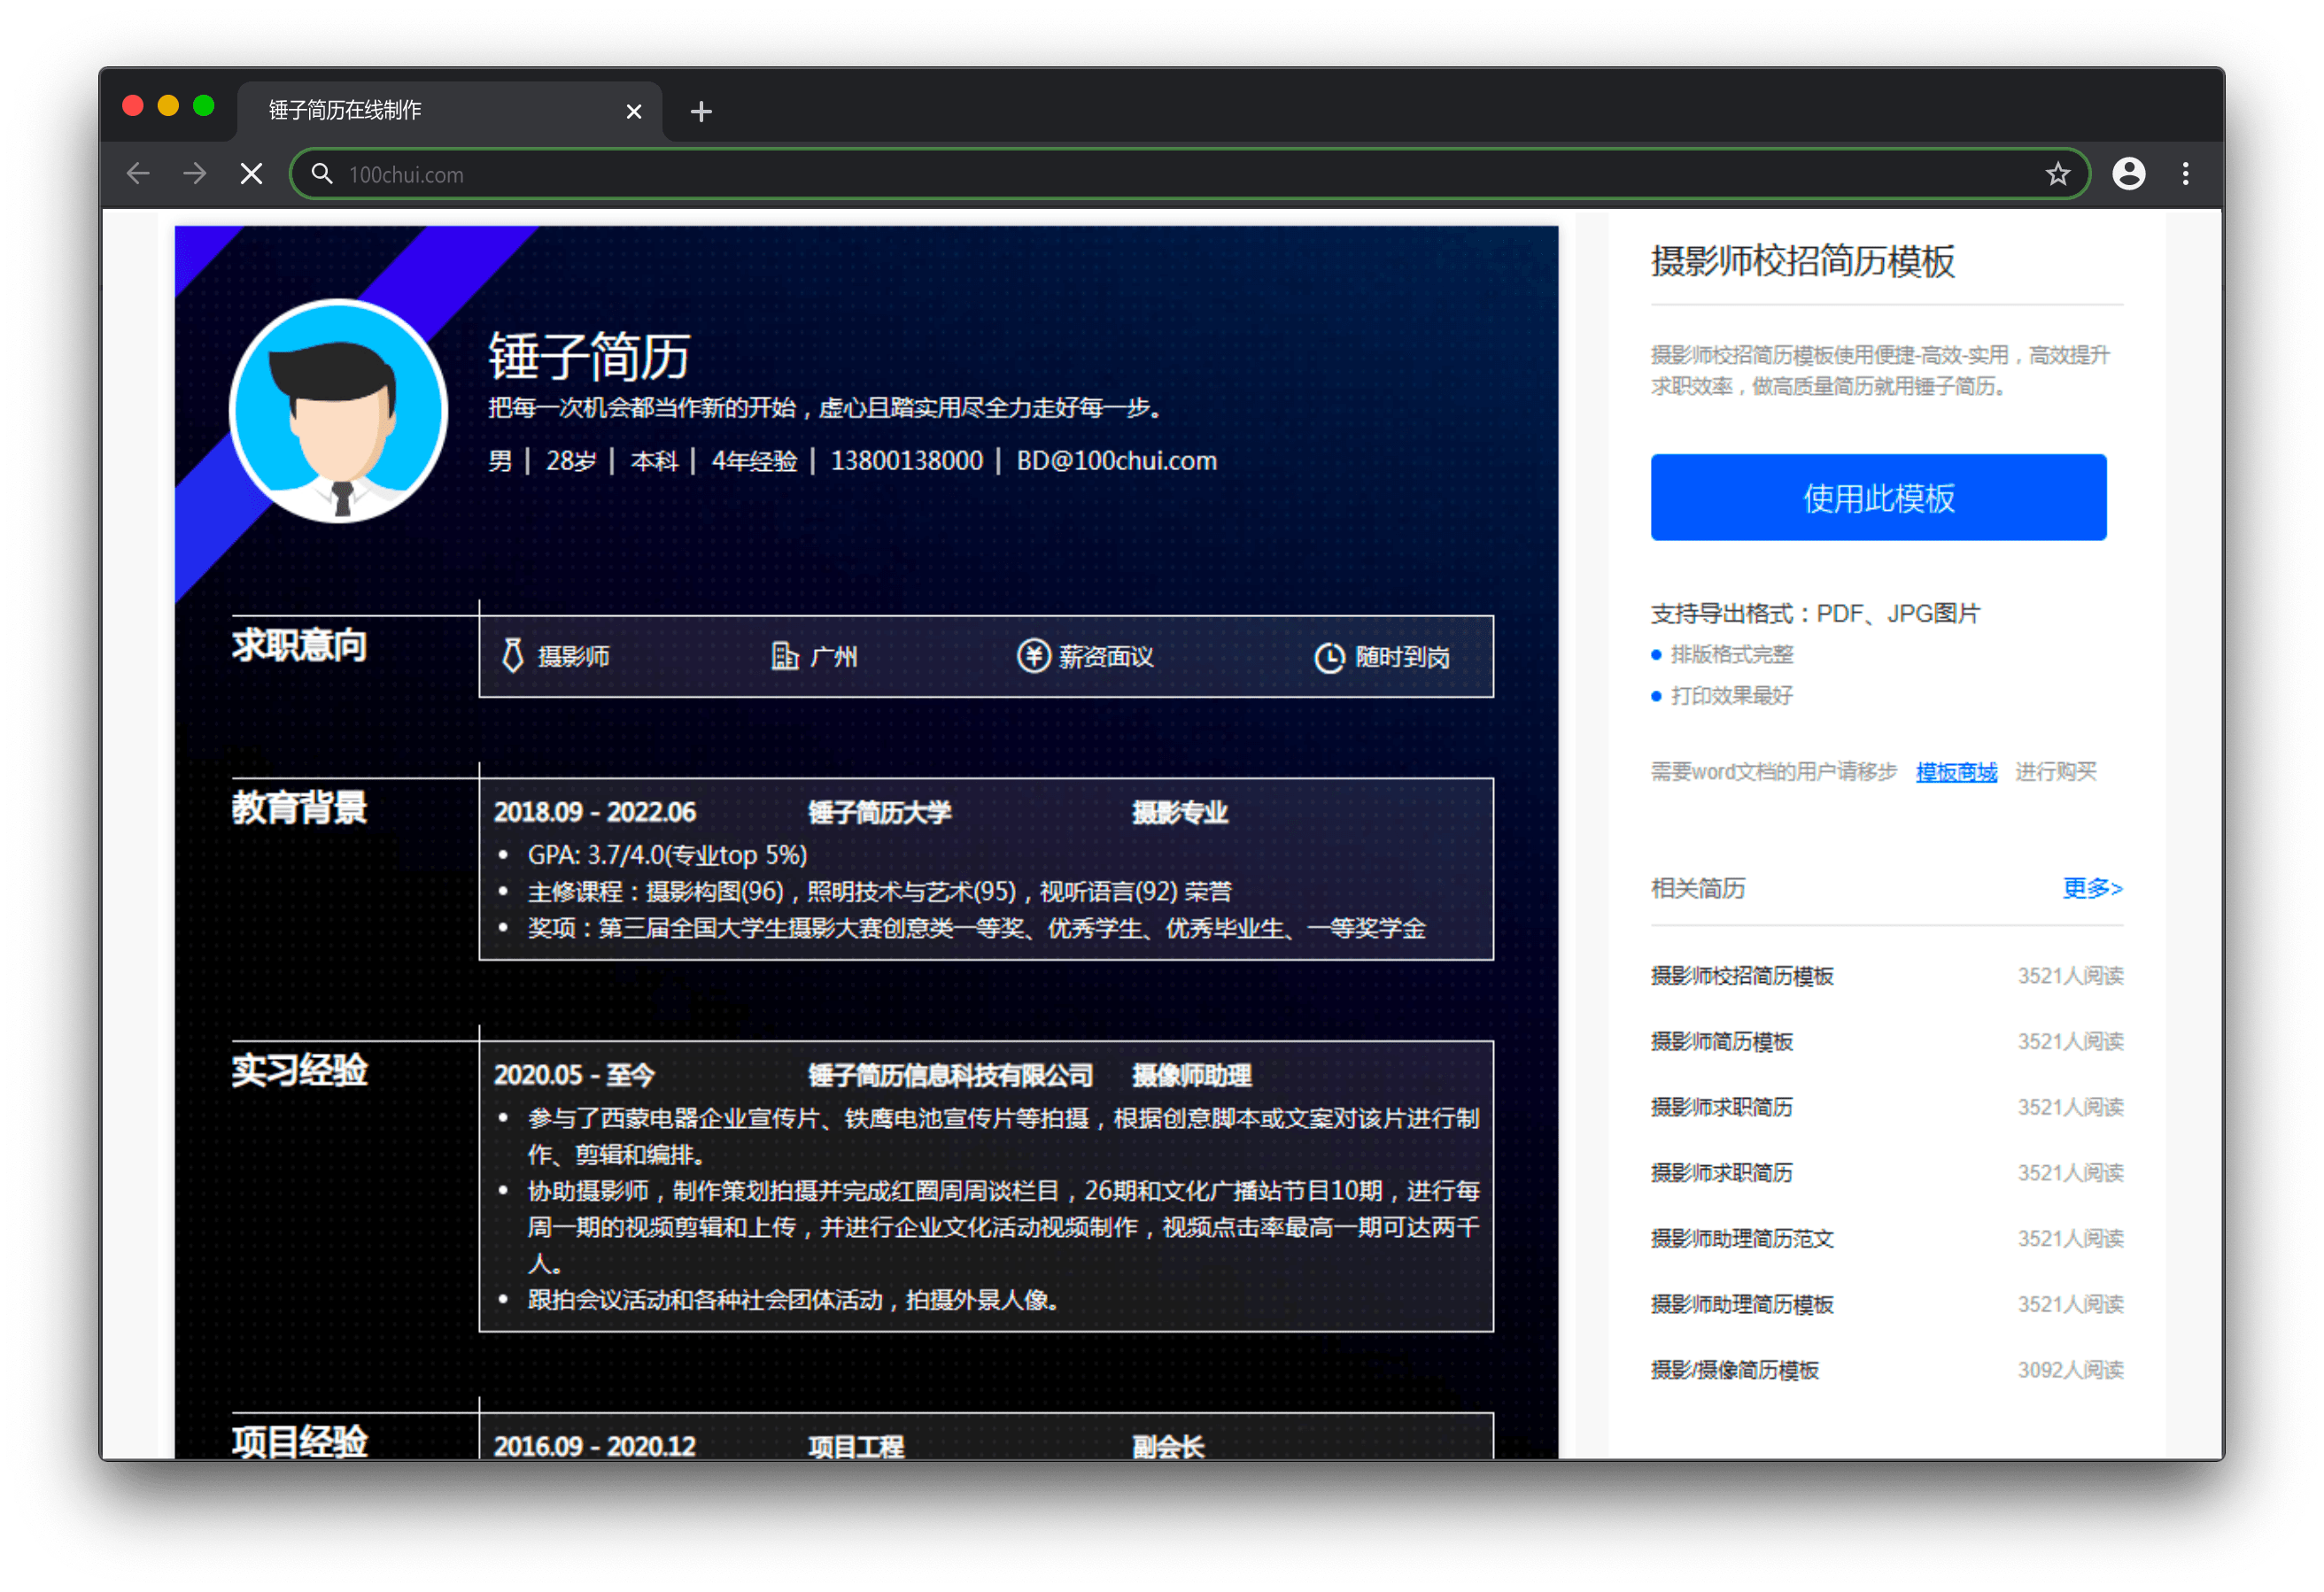Expand related resumes via 更多>
This screenshot has width=2324, height=1592.
[x=2091, y=888]
